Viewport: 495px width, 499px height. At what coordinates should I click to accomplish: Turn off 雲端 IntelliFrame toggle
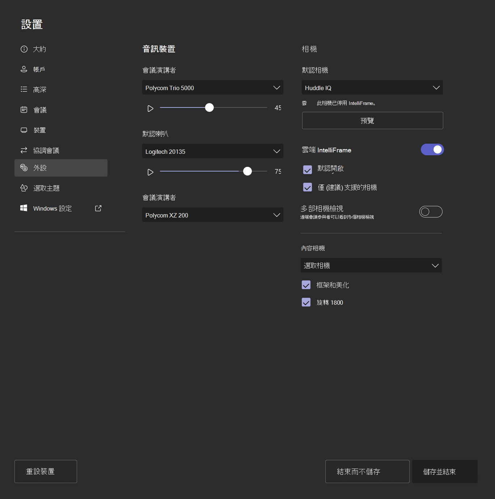[432, 149]
